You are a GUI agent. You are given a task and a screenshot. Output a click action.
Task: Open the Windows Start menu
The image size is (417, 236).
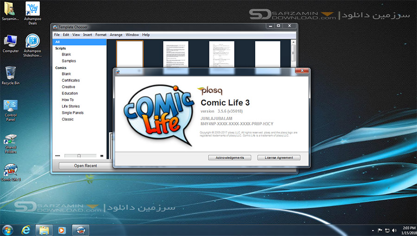coord(7,230)
